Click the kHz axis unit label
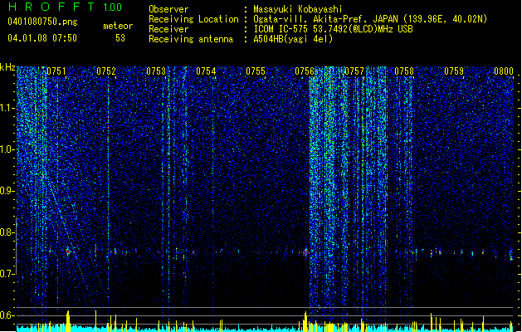522x332 pixels. 7,67
